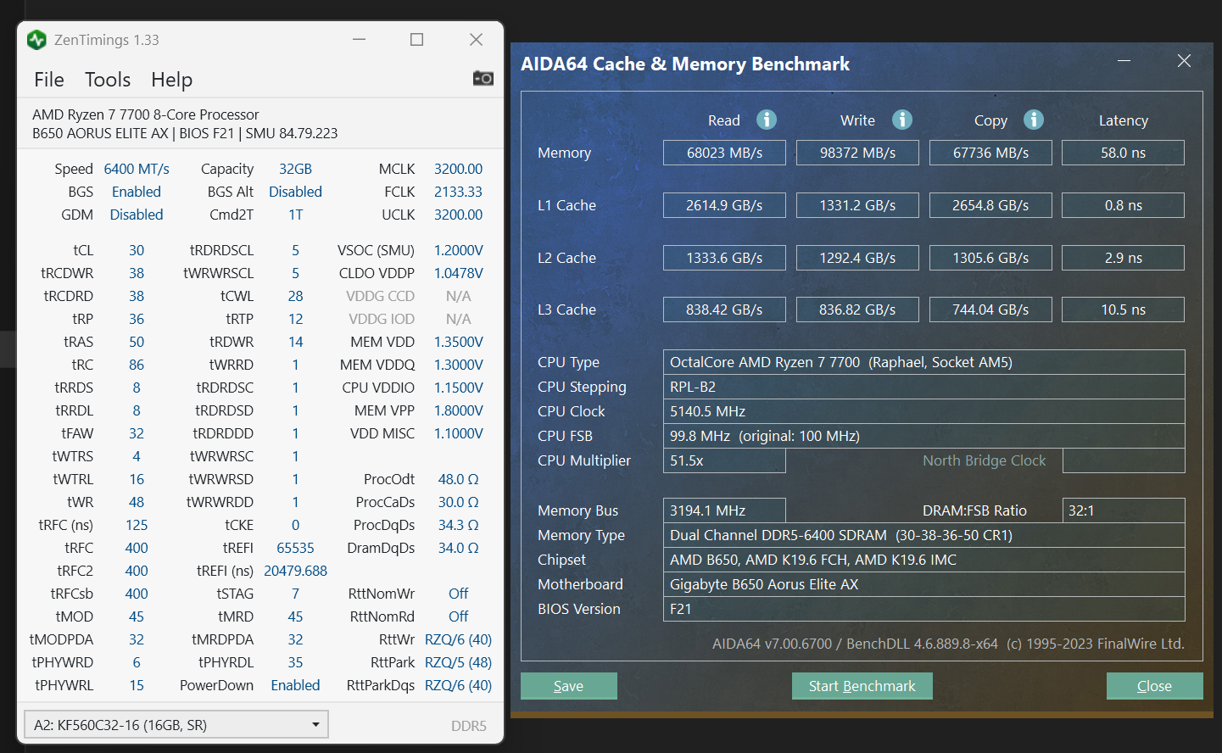Image resolution: width=1222 pixels, height=753 pixels.
Task: Select the Memory Copy value 67736 MB/s
Action: [990, 153]
